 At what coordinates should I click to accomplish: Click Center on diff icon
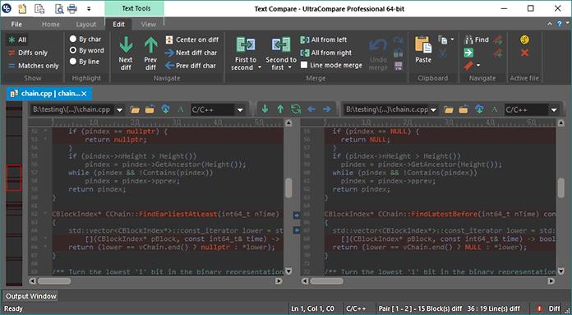click(169, 39)
